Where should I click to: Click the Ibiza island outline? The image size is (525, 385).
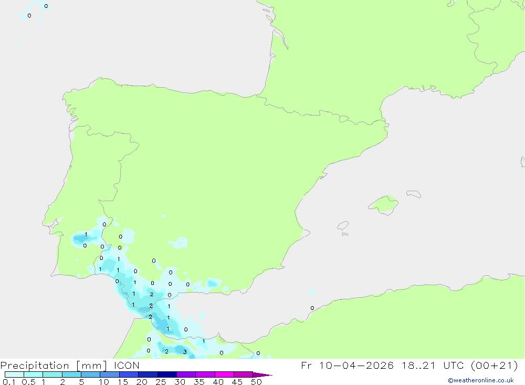point(343,225)
